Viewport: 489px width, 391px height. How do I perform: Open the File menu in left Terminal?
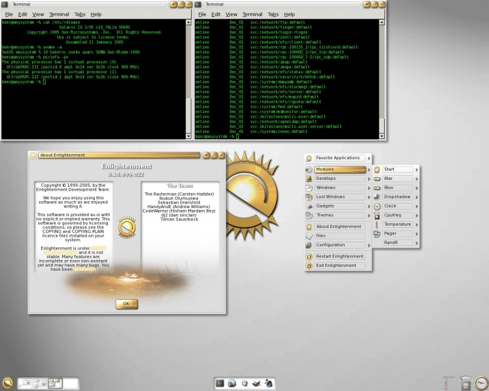tap(9, 14)
